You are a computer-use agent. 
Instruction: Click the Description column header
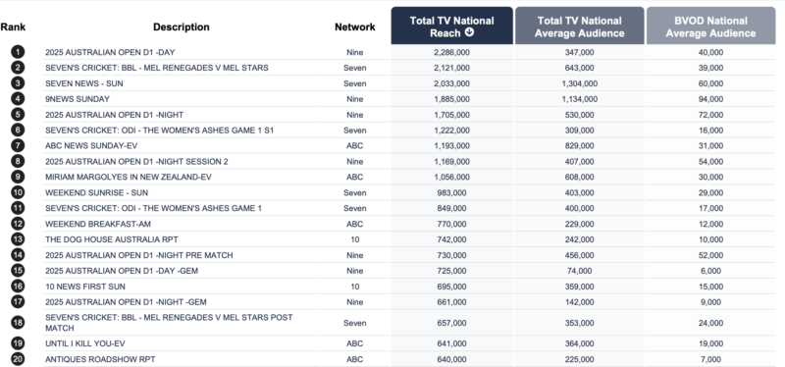(x=182, y=27)
